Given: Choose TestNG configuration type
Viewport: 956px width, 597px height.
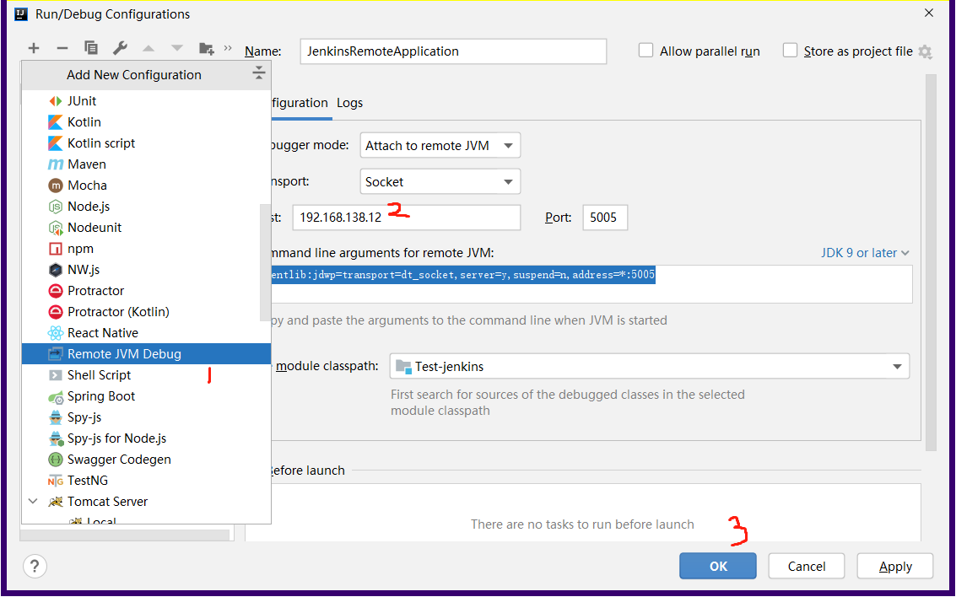Looking at the screenshot, I should point(146,481).
